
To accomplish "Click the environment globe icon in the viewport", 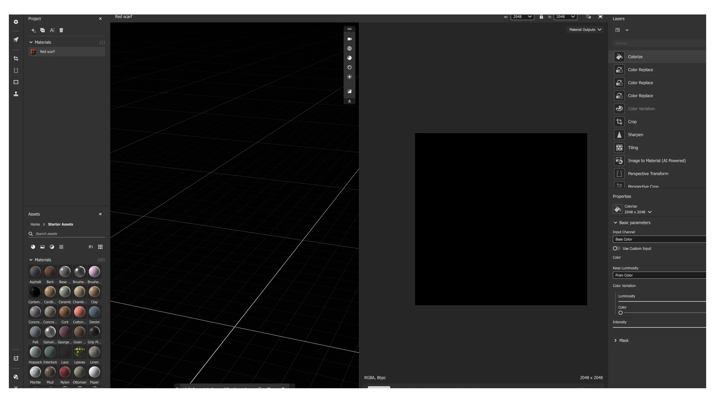I will pos(350,48).
